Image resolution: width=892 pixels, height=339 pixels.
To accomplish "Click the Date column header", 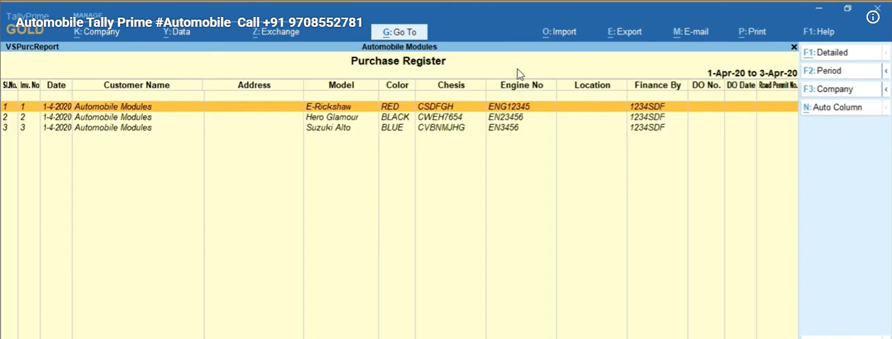I will 56,85.
